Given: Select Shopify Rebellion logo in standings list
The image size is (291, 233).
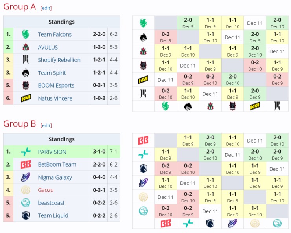Looking at the screenshot, I should pyautogui.click(x=26, y=60).
